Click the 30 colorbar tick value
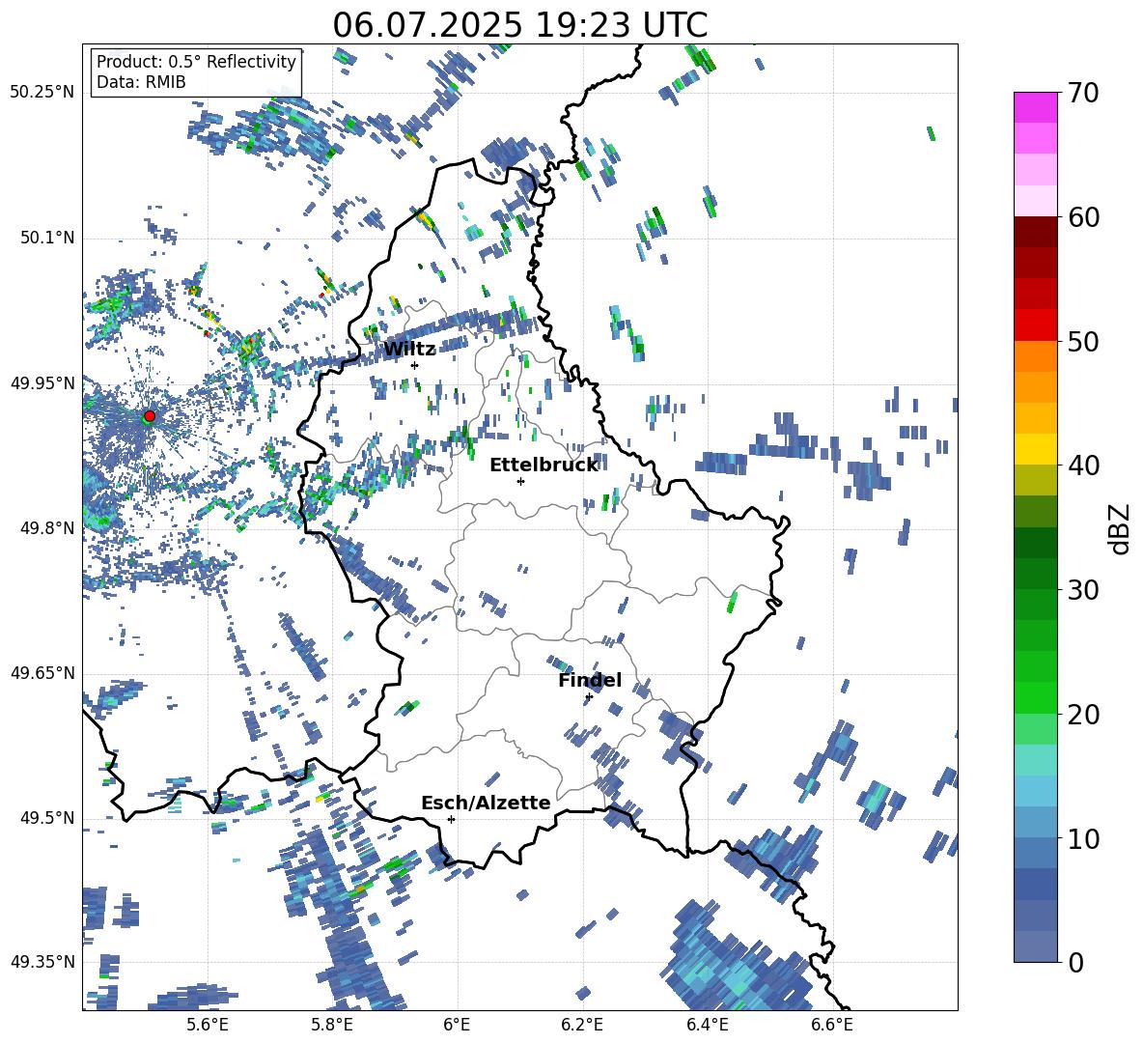 [x=1083, y=590]
